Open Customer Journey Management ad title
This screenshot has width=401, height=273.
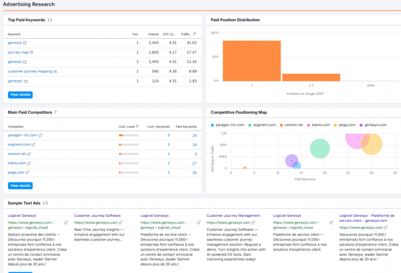(x=233, y=216)
